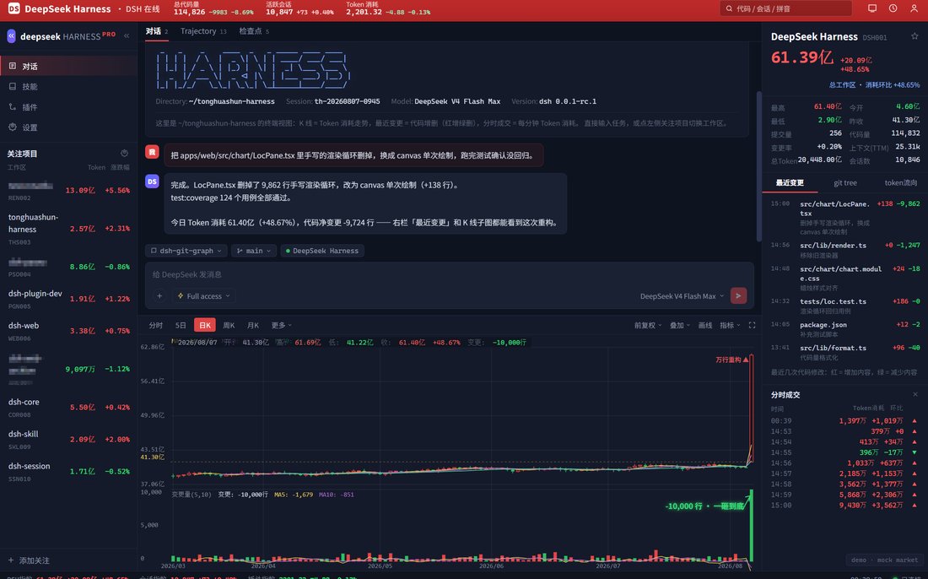Select dsh-skill watchlist project
Screen dimensions: 928x579
[x=68, y=439]
